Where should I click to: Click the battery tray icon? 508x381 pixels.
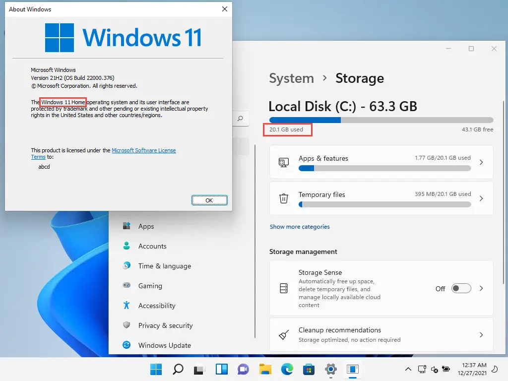pos(446,369)
